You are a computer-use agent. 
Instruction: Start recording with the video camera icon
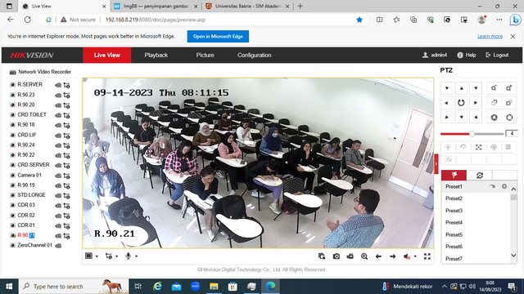[350, 256]
